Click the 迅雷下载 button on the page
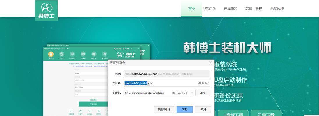The height and width of the screenshot is (116, 319). click(x=266, y=114)
